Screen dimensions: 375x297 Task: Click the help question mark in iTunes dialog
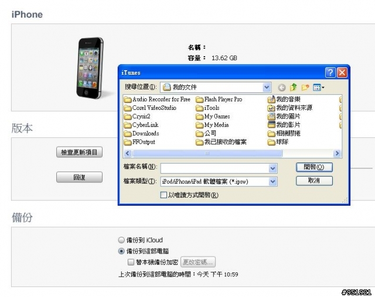pyautogui.click(x=330, y=72)
